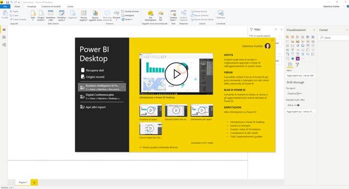Screen dimensions: 349x189
Task: Open the ESERCITAZIONI more-information link
Action: pos(240,112)
